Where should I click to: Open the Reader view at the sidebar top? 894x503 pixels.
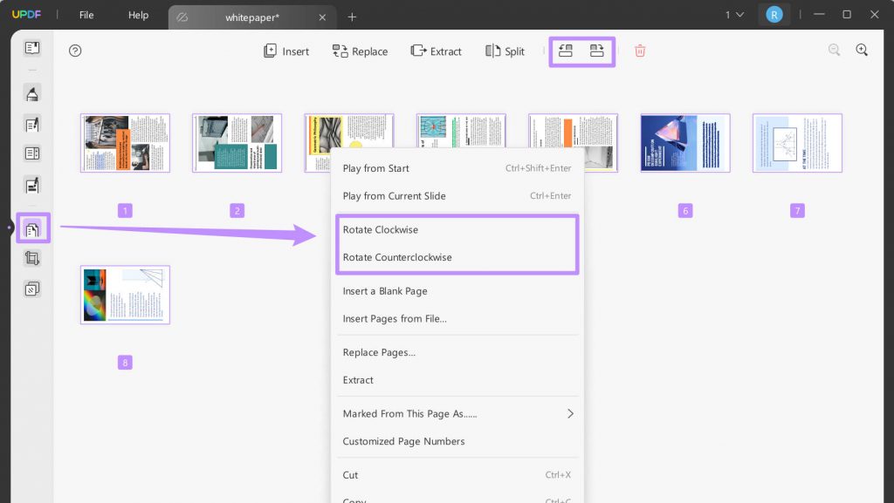pyautogui.click(x=31, y=50)
